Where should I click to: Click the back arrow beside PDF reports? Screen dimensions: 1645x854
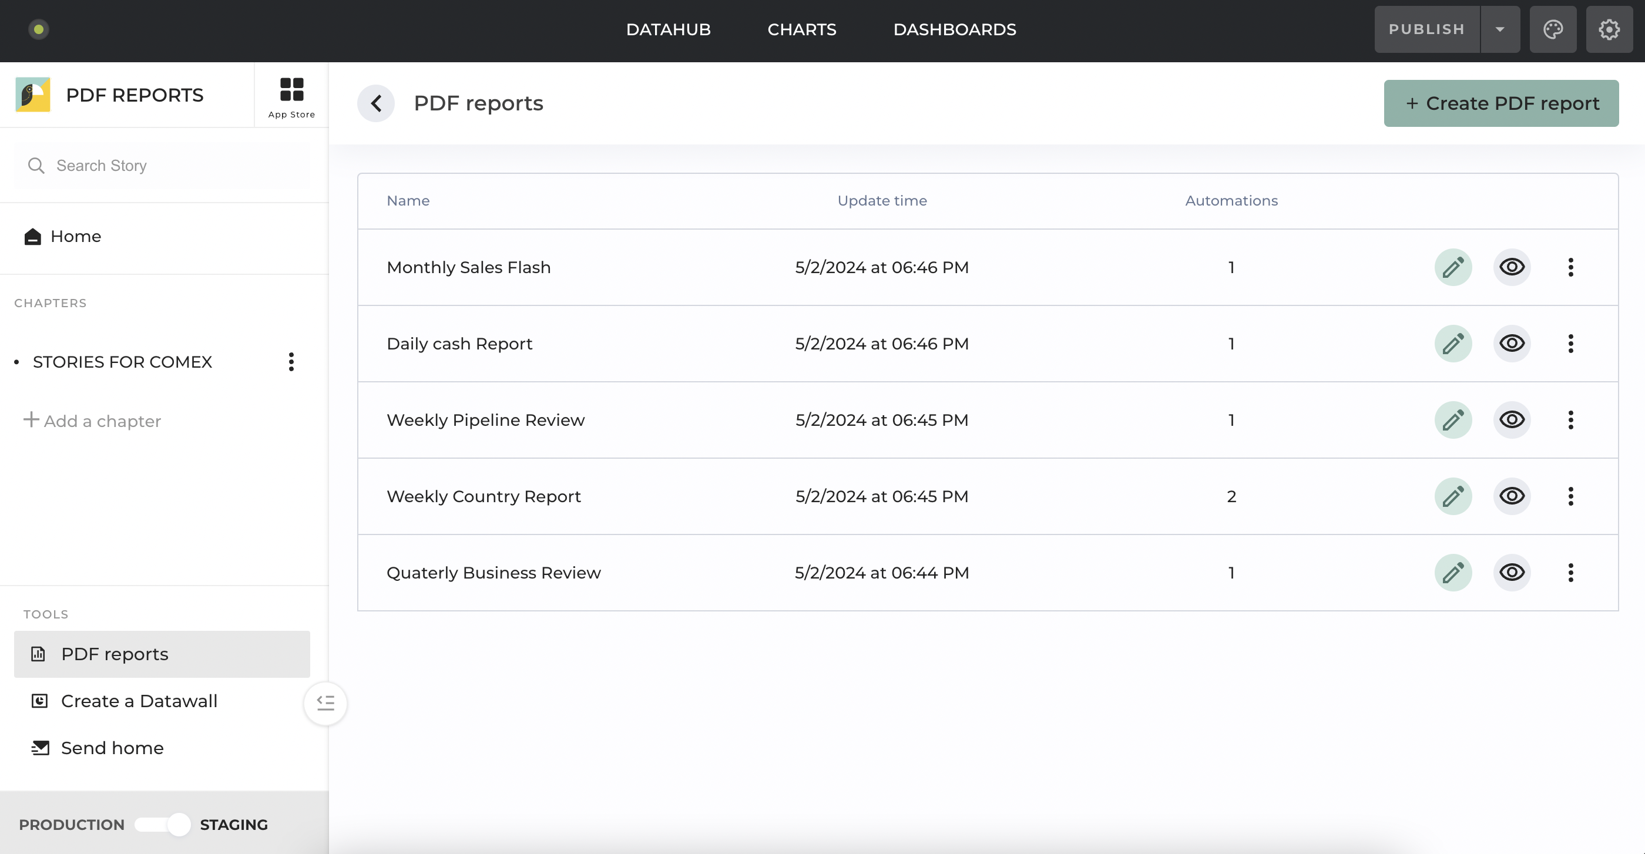pos(376,103)
